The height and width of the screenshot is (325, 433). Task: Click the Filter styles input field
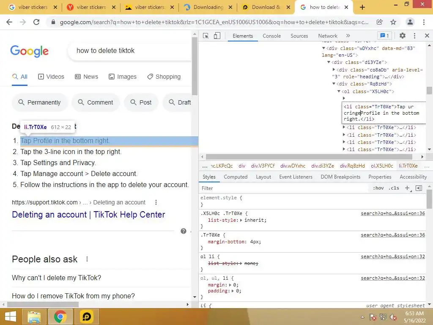click(285, 188)
